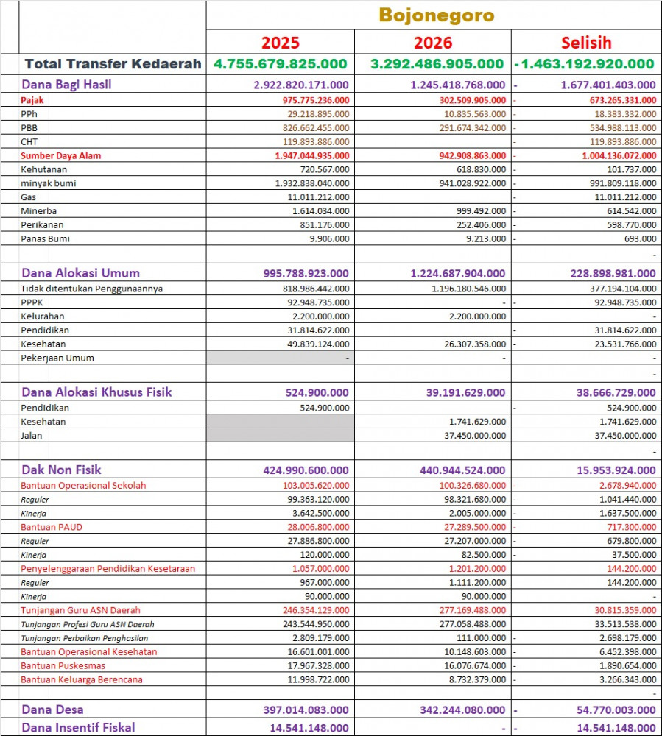Select the Dana Bagi Hasil row label
662x736 pixels.
(67, 85)
